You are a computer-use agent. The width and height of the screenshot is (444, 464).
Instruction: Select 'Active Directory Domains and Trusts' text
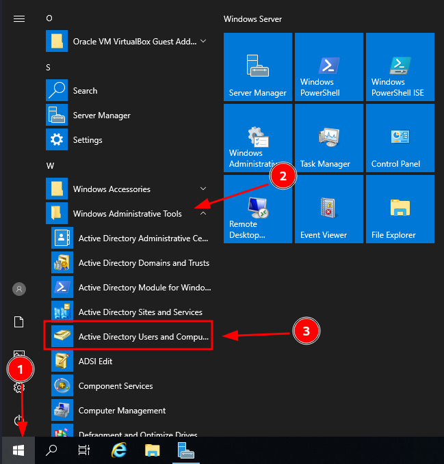coord(144,263)
